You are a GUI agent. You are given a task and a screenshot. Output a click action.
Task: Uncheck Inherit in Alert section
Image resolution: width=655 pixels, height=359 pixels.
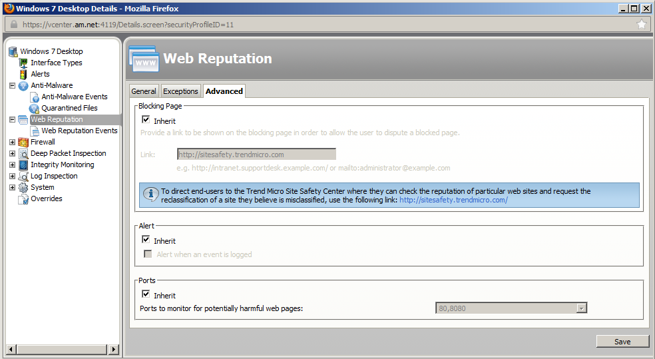[x=146, y=240]
